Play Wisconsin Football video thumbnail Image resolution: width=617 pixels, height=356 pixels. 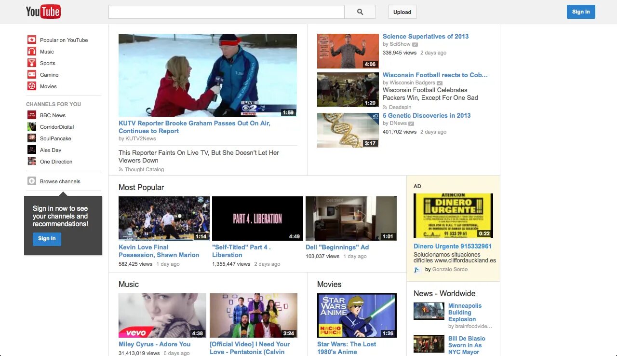pos(348,90)
